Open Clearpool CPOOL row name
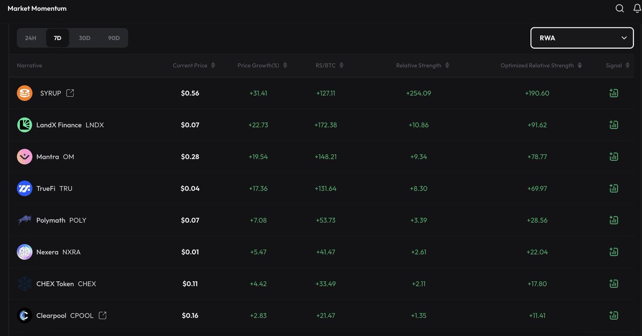 [x=65, y=316]
